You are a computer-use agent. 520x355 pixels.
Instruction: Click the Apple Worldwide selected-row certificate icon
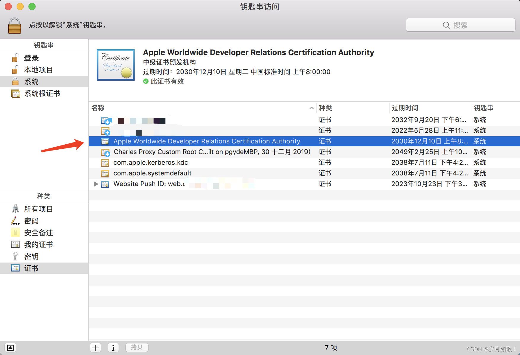pos(105,141)
